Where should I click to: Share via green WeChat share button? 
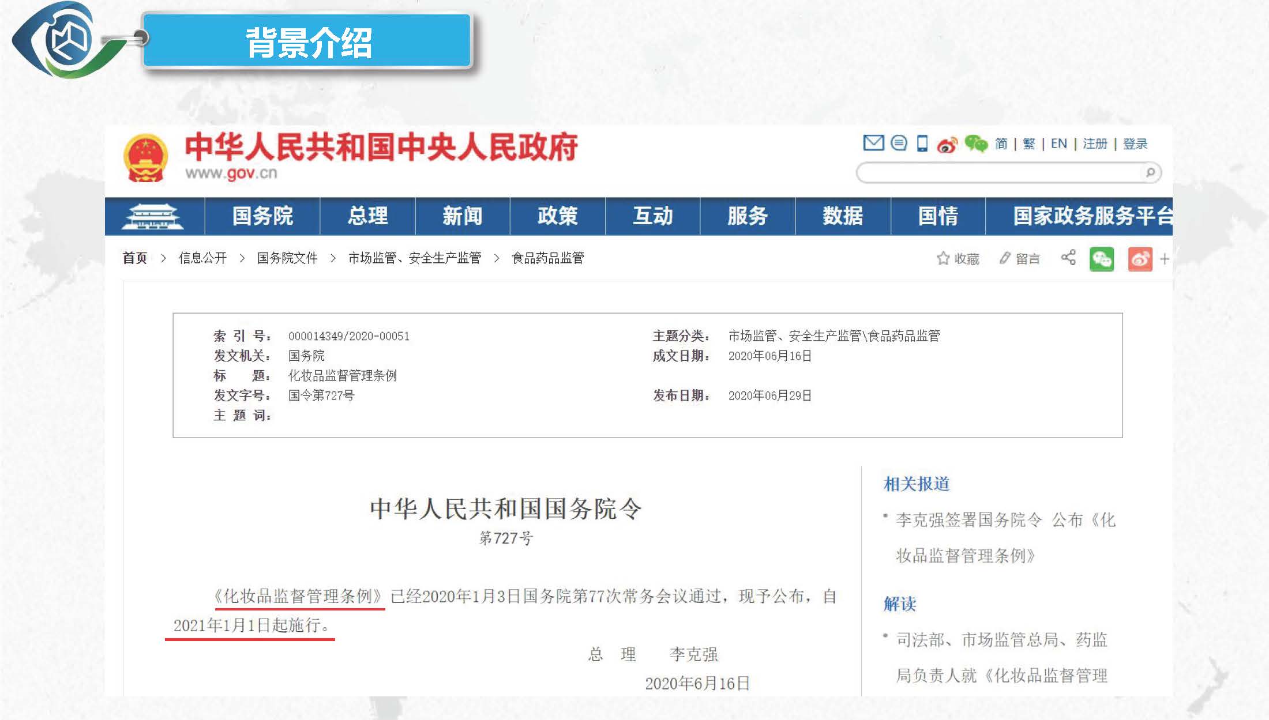coord(1101,259)
